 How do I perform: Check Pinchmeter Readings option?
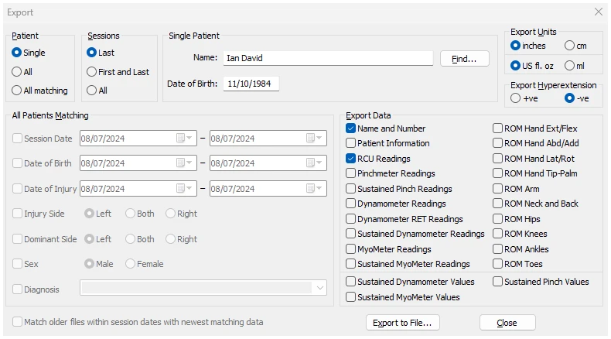(351, 173)
